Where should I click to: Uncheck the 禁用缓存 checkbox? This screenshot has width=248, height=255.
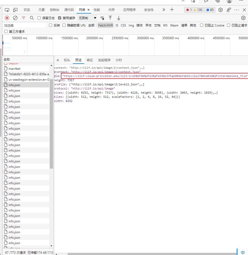(x=60, y=18)
